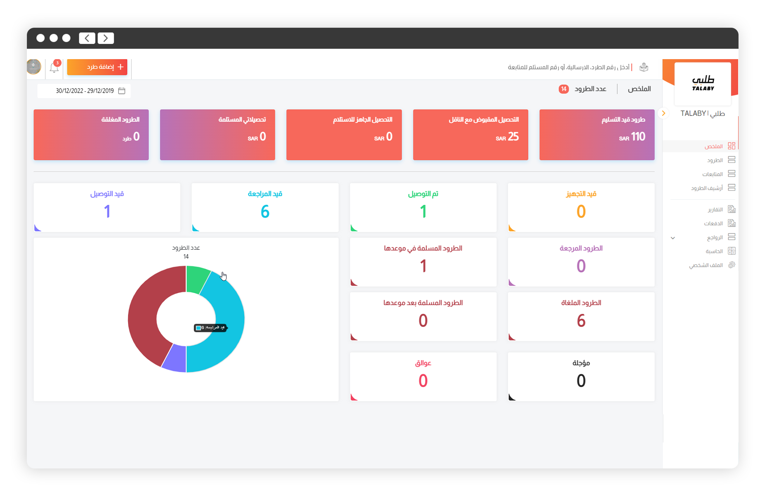
Task: Click the parcel tracking box icon
Action: [x=643, y=67]
